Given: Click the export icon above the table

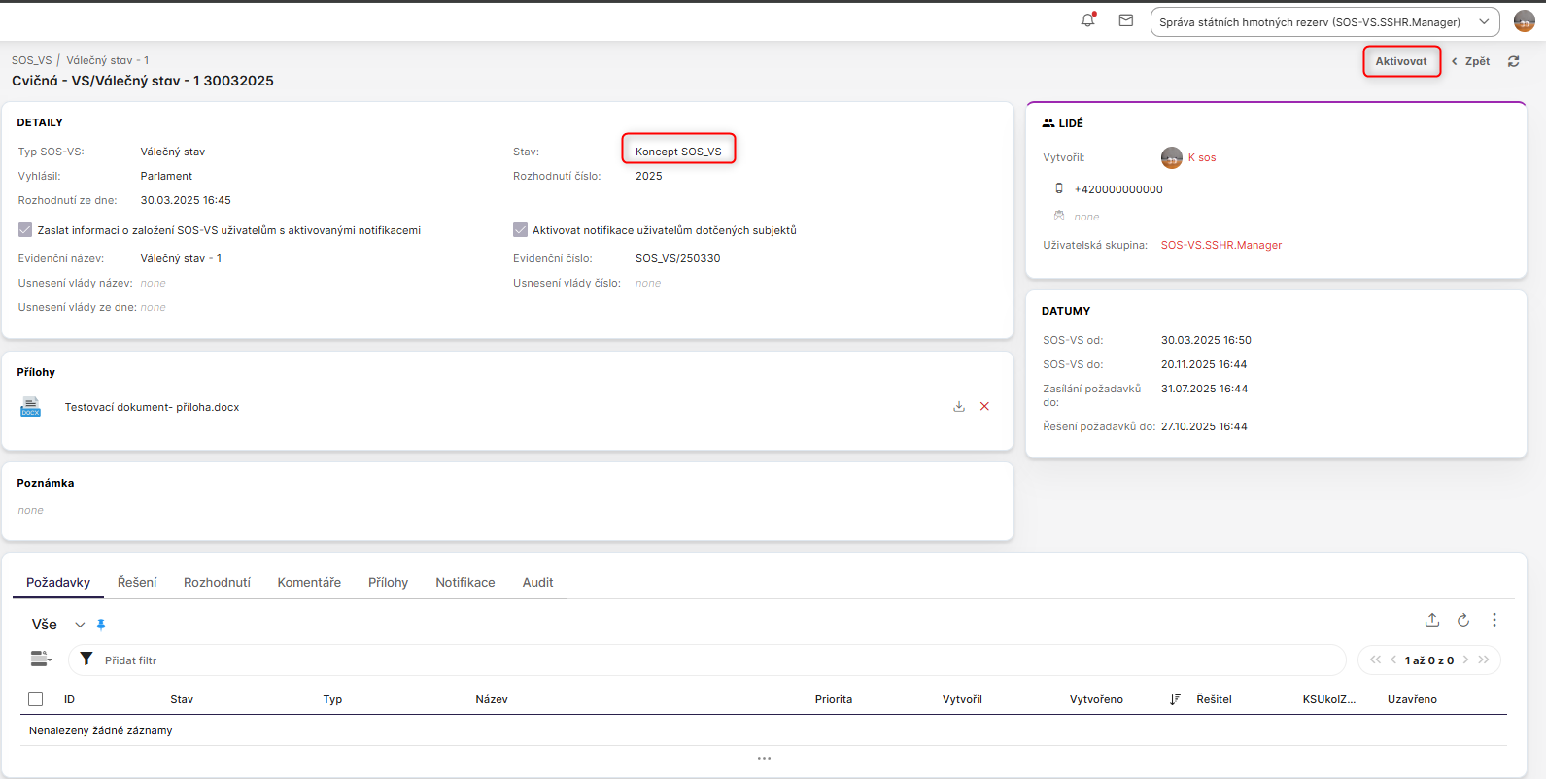Looking at the screenshot, I should click(1432, 620).
